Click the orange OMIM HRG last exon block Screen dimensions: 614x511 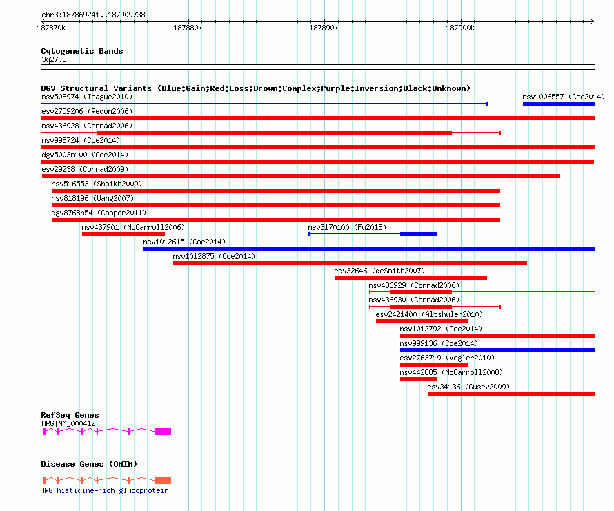coord(163,481)
